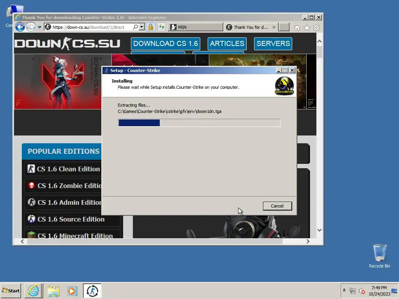Click the Source Edition round icon

point(31,219)
